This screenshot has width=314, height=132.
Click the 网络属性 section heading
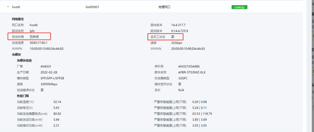[18, 19]
